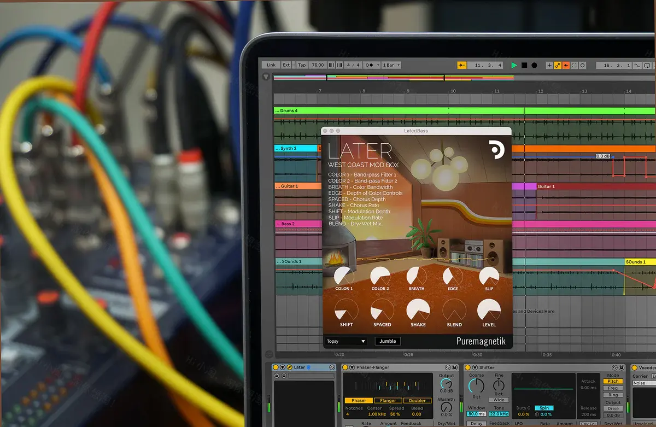The height and width of the screenshot is (427, 656).
Task: Click the save-preset icon on the Phaser-Flanger device
Action: (x=454, y=367)
